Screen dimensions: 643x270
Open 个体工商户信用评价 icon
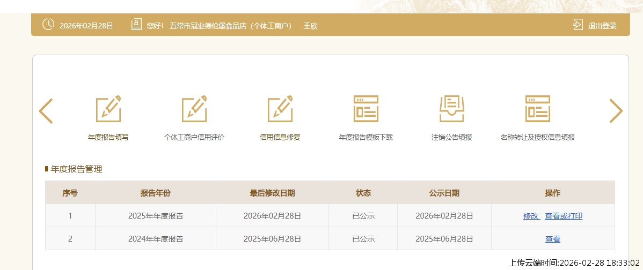[194, 109]
